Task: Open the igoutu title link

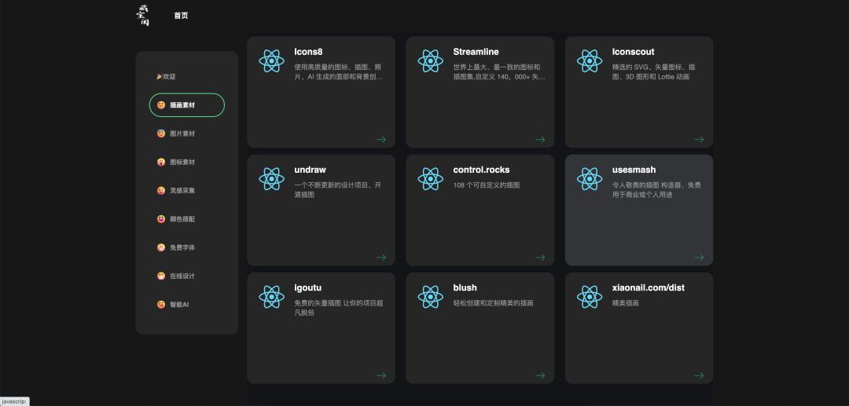Action: coord(307,287)
